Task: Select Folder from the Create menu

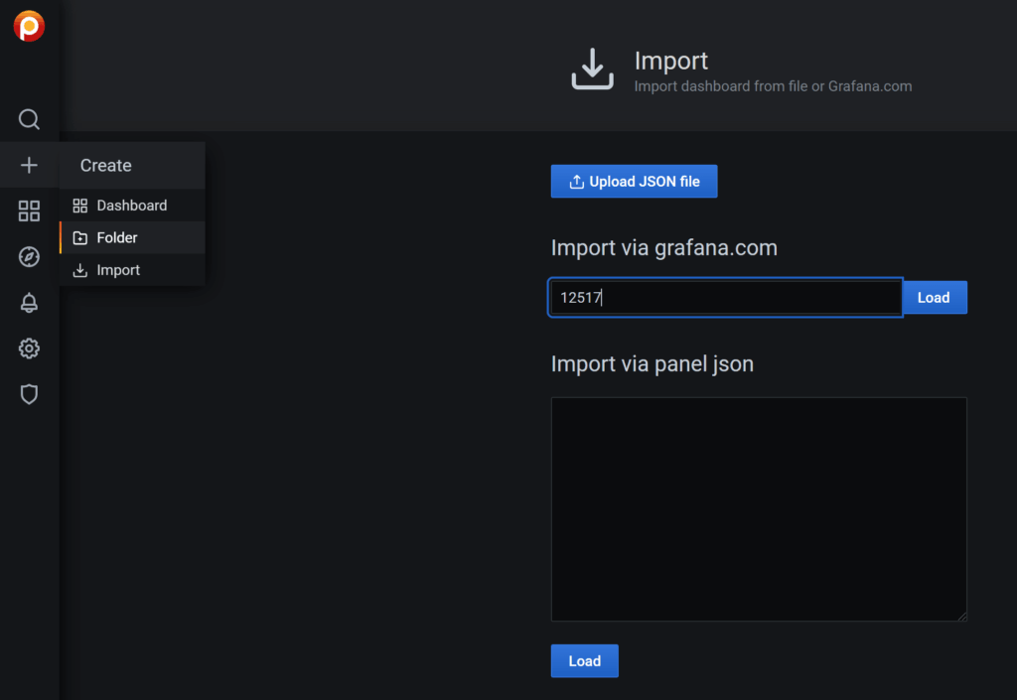Action: 116,237
